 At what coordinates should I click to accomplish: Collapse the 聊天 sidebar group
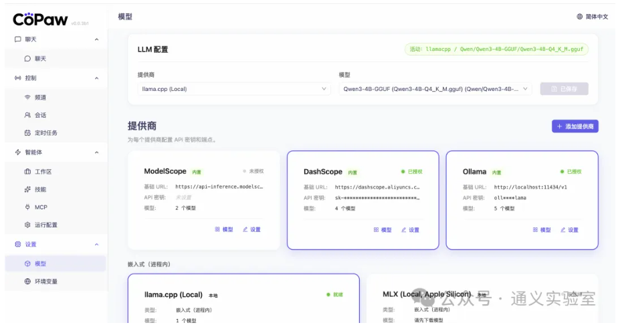[x=96, y=39]
